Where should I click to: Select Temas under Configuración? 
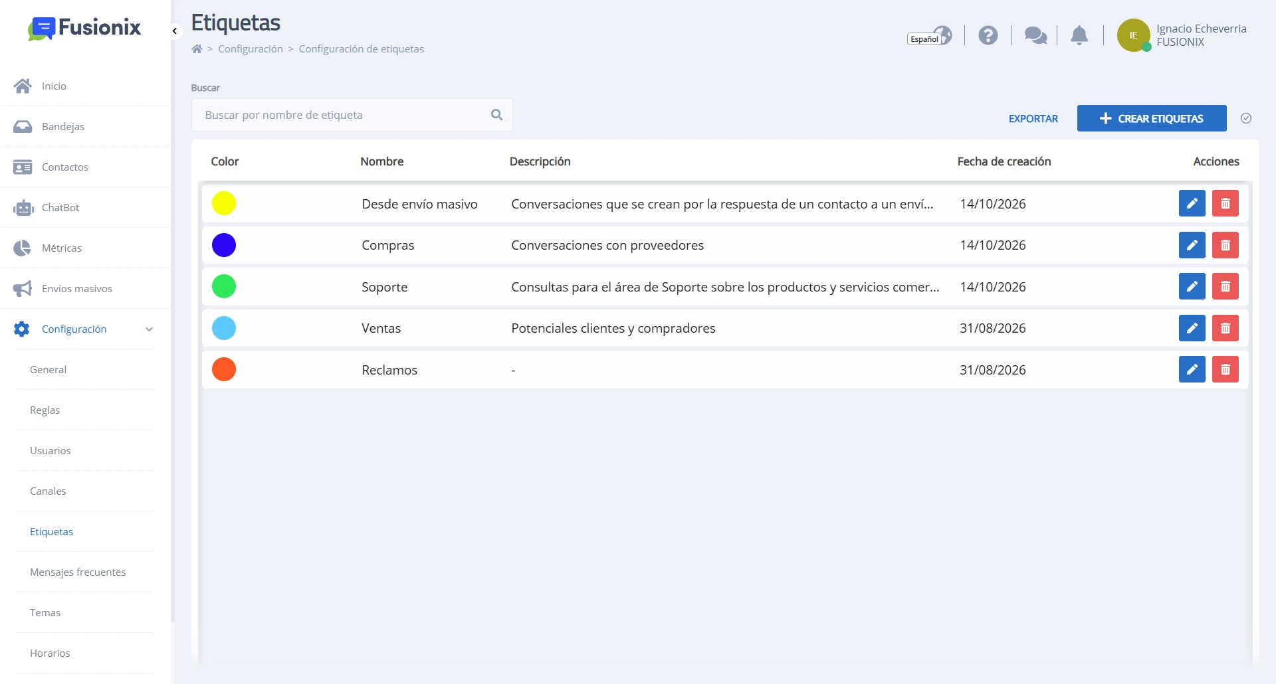(x=85, y=613)
